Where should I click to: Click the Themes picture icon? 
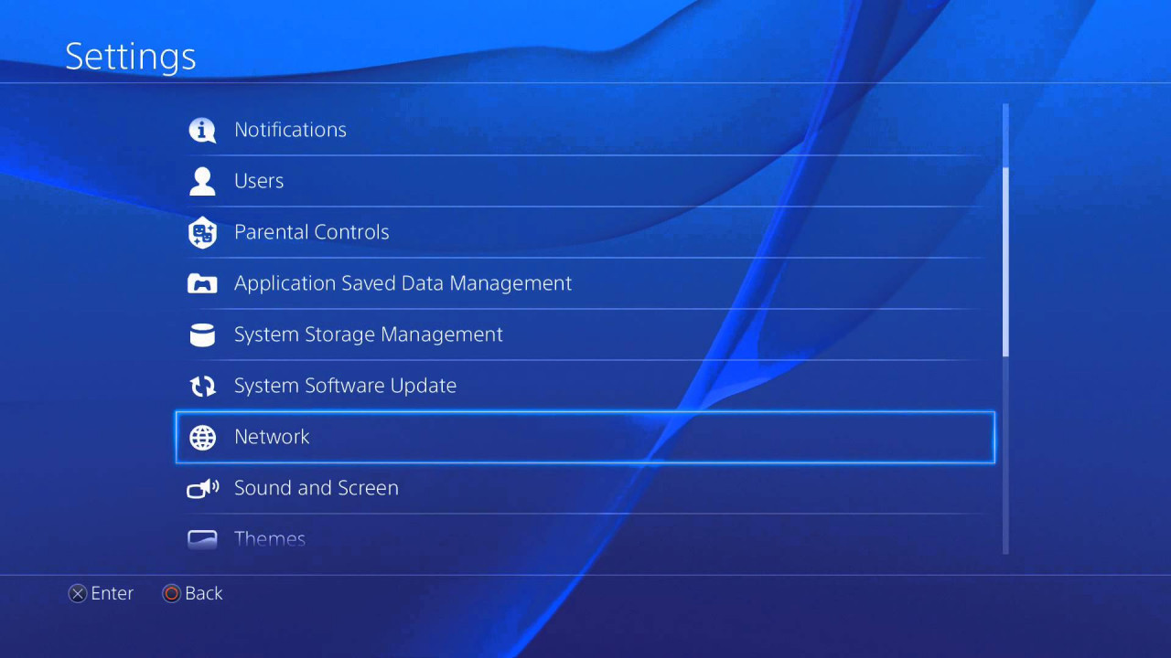202,539
